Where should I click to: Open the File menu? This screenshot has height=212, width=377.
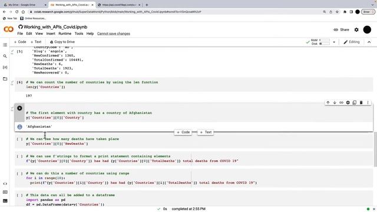tap(20, 34)
